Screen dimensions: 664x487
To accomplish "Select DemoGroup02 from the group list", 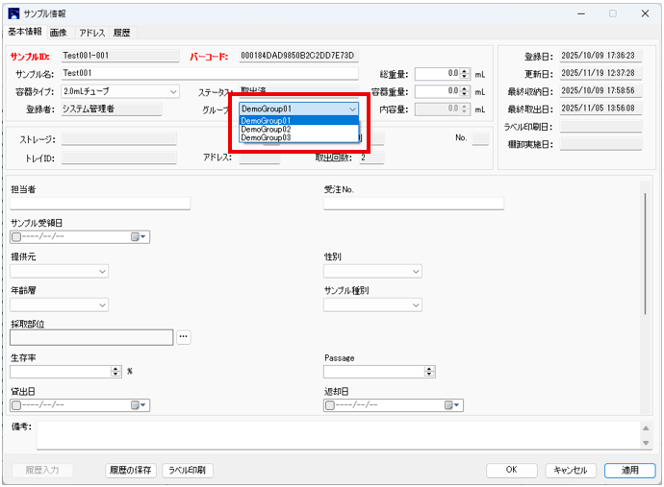I will [266, 129].
